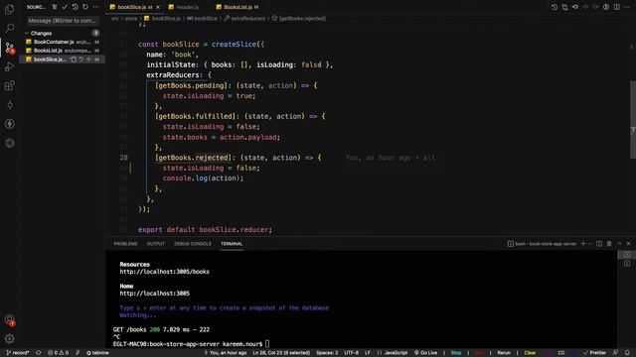Change file encoding UTF-8
This screenshot has width=636, height=357.
tap(351, 353)
